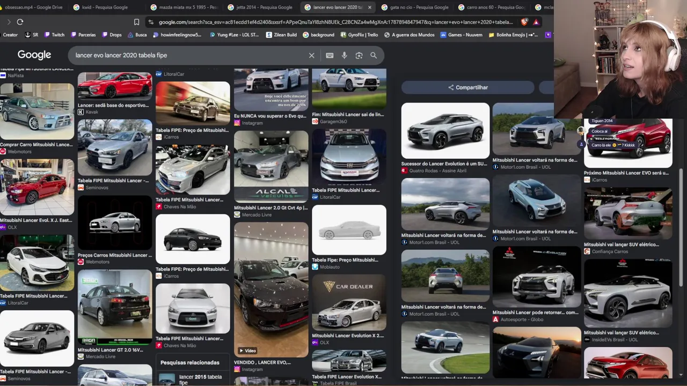The width and height of the screenshot is (687, 386).
Task: Bookmark this page with the bookmark icon
Action: coord(136,22)
